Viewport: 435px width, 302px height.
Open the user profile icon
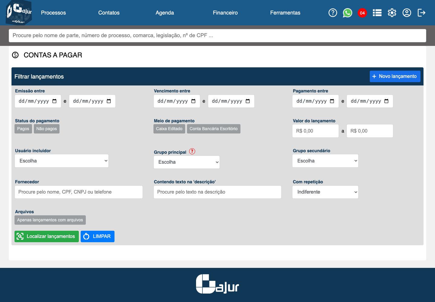point(407,13)
